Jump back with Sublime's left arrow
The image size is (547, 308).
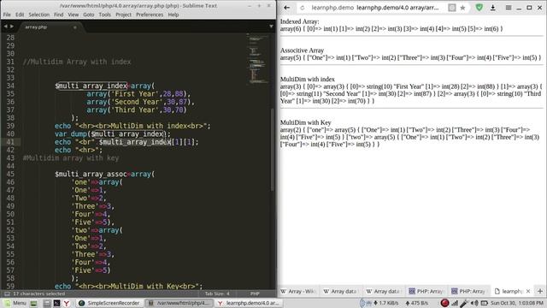pos(5,27)
